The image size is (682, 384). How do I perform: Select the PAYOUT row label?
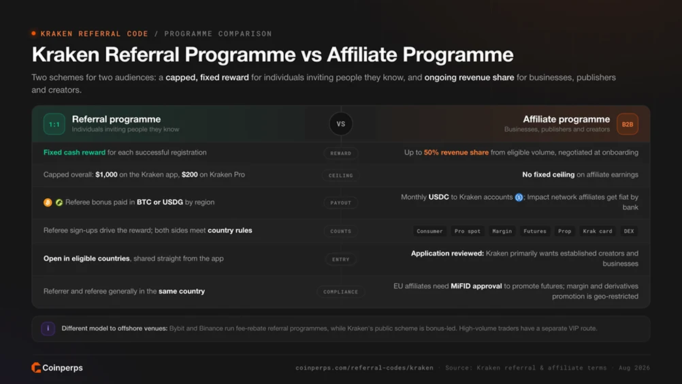click(340, 203)
